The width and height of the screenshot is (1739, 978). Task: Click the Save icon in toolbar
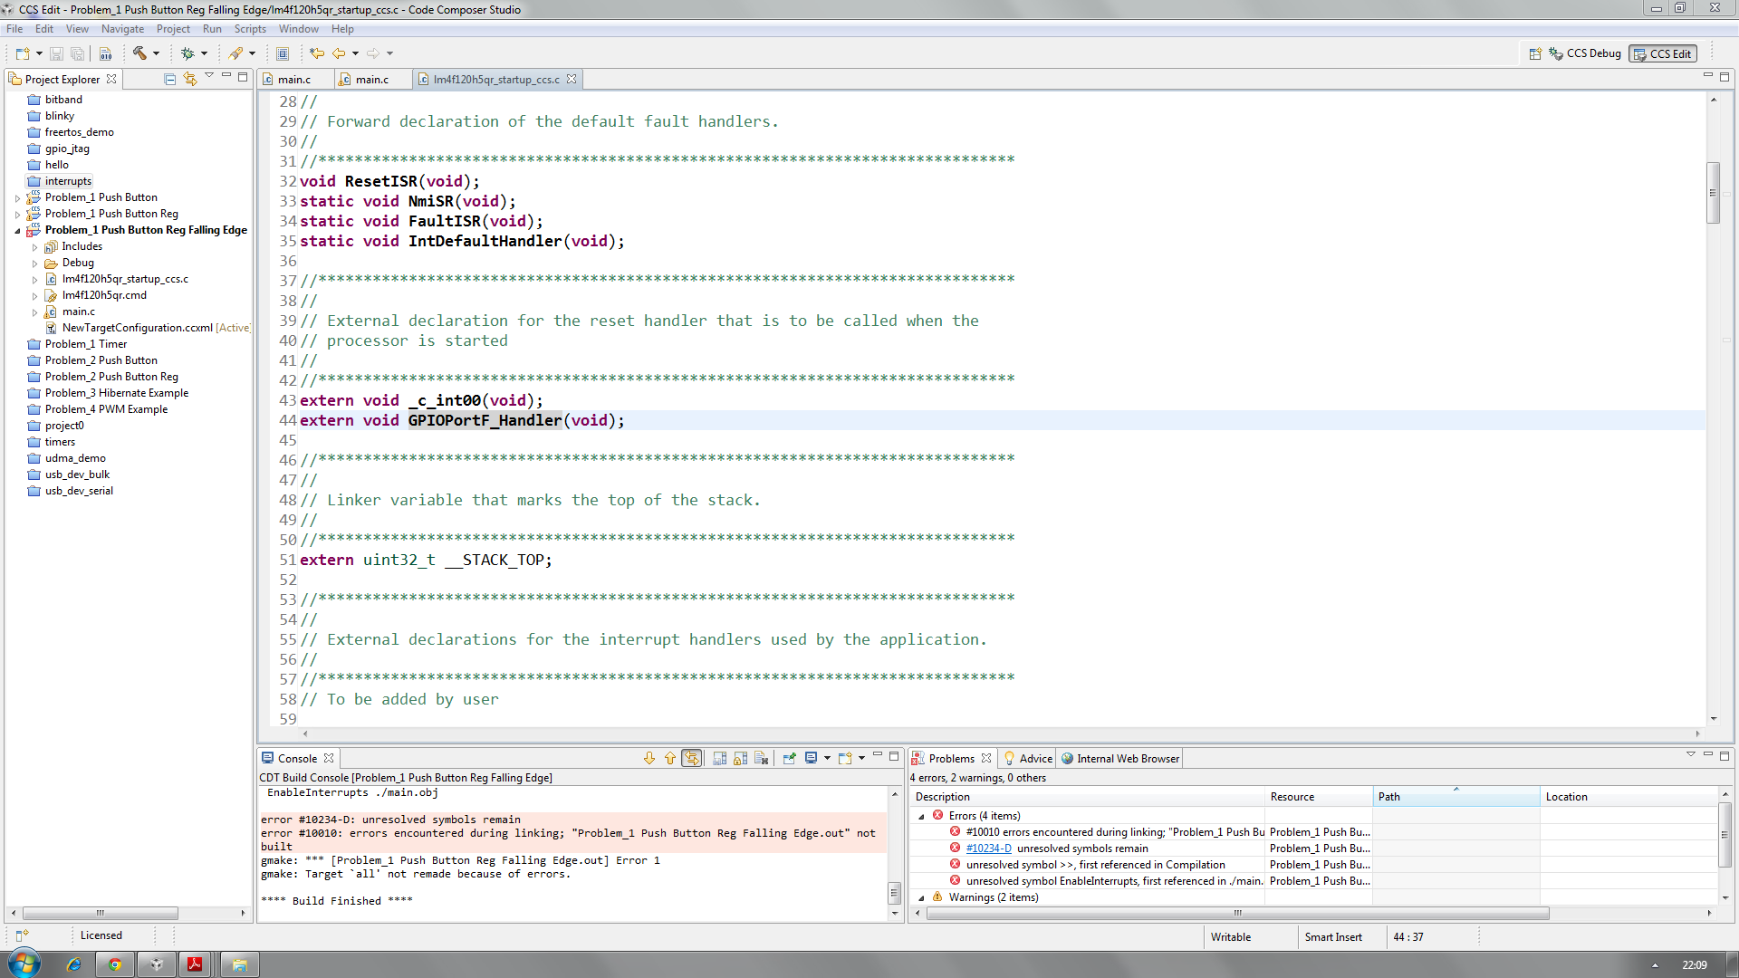(56, 53)
